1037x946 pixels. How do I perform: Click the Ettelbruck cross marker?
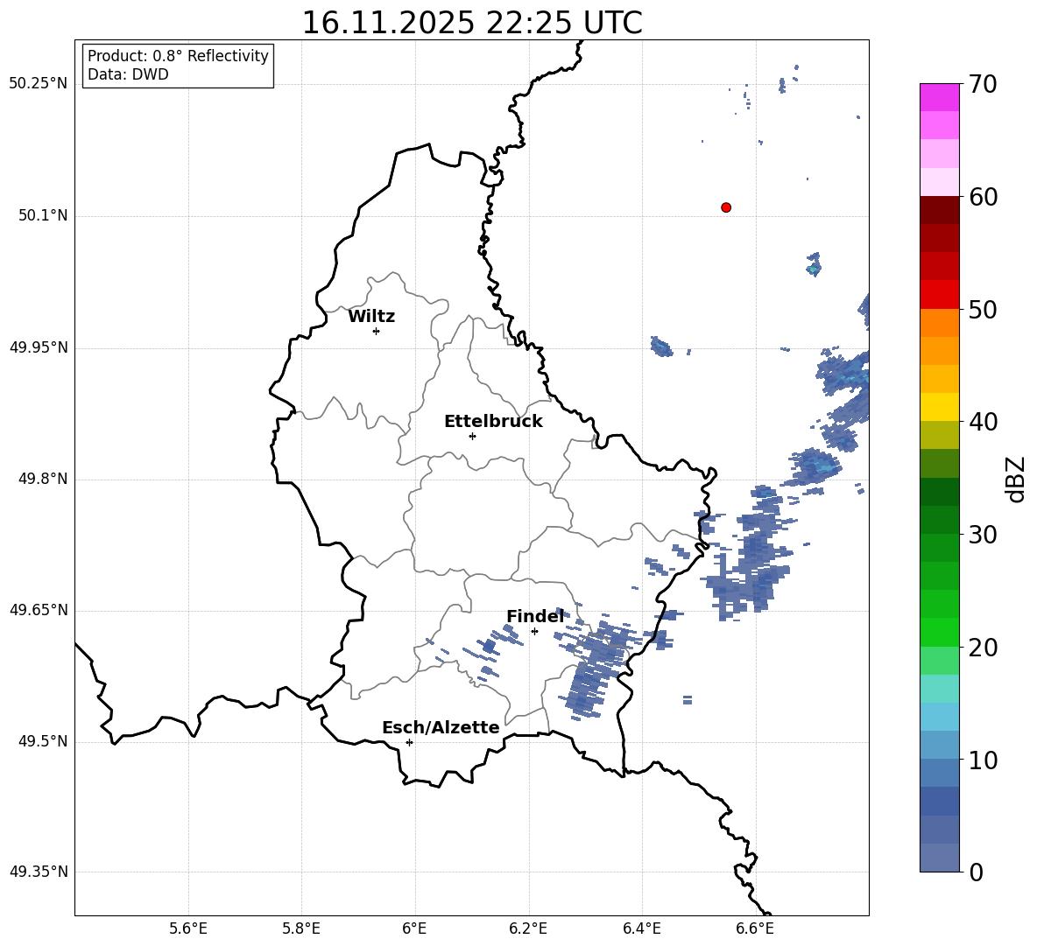point(472,436)
